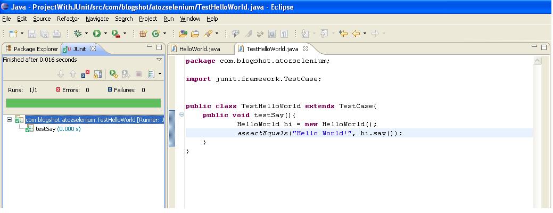Open the Help menu

pyautogui.click(x=212, y=19)
